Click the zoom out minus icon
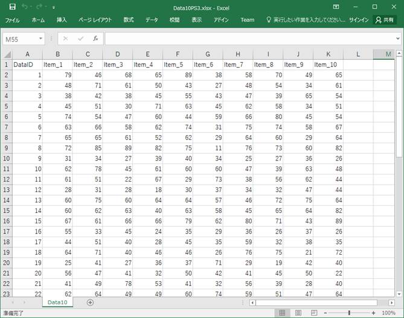This screenshot has width=404, height=318. [x=326, y=313]
